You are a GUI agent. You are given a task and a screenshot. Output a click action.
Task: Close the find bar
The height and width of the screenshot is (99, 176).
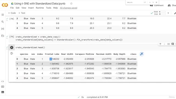point(156,2)
